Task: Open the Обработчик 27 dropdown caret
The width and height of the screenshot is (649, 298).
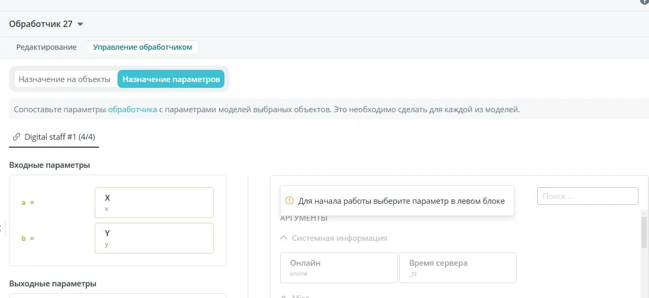Action: point(80,24)
